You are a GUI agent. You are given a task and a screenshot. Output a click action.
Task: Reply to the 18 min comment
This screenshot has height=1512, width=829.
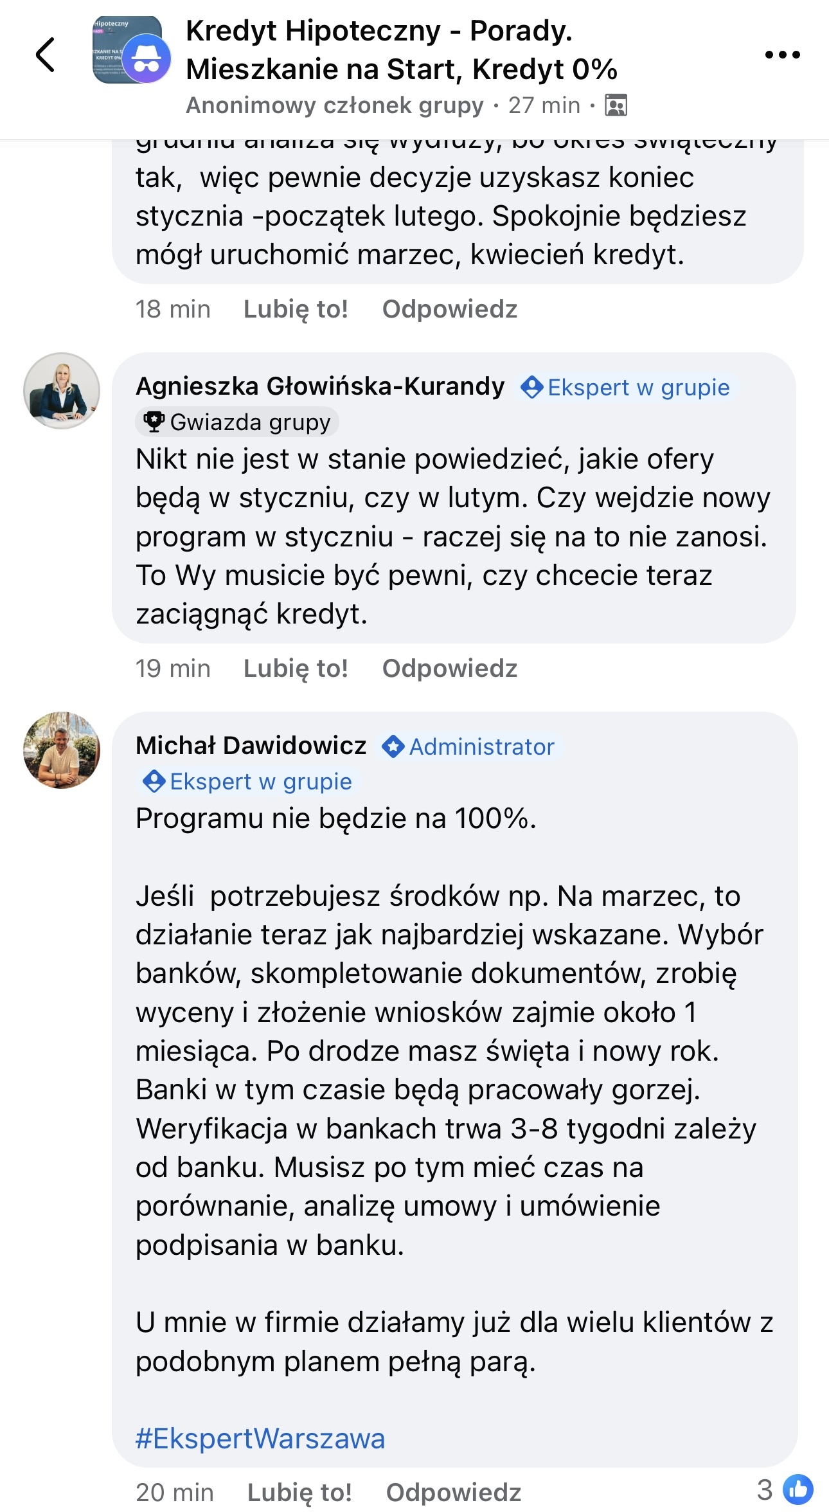pyautogui.click(x=450, y=309)
